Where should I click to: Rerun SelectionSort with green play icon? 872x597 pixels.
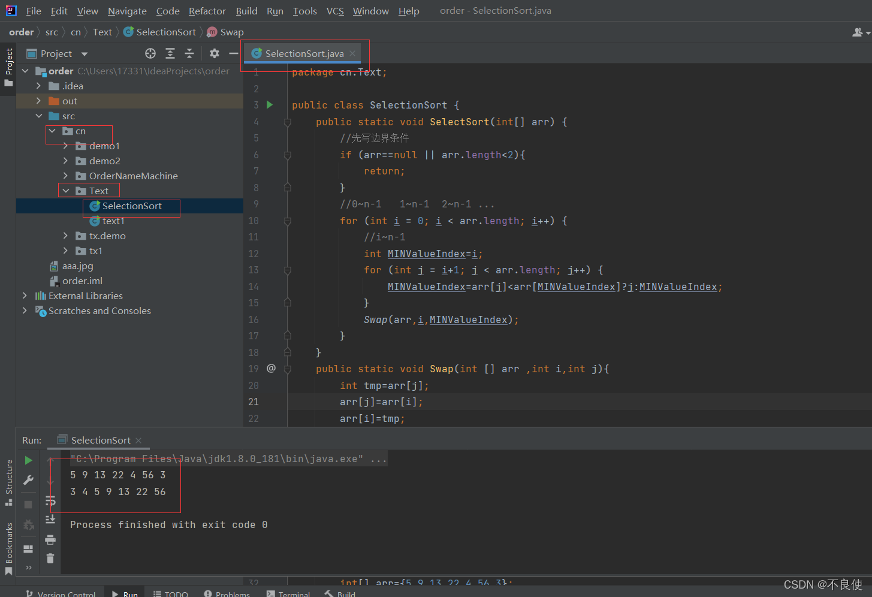coord(28,460)
